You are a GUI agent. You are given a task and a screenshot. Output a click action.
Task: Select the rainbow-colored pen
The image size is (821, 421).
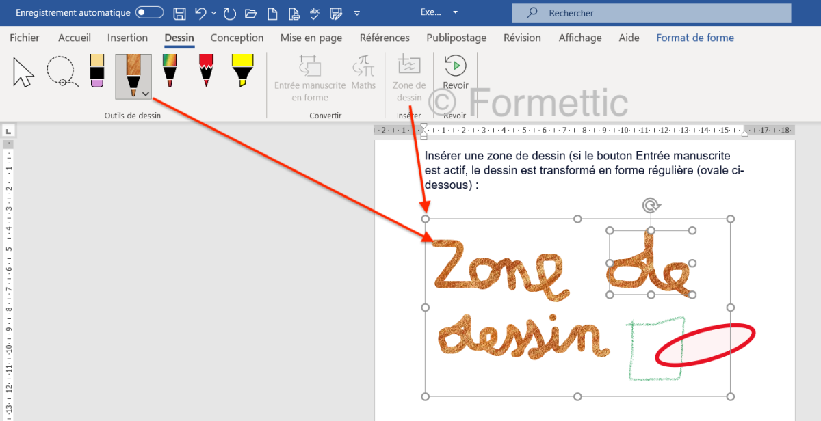click(x=169, y=71)
